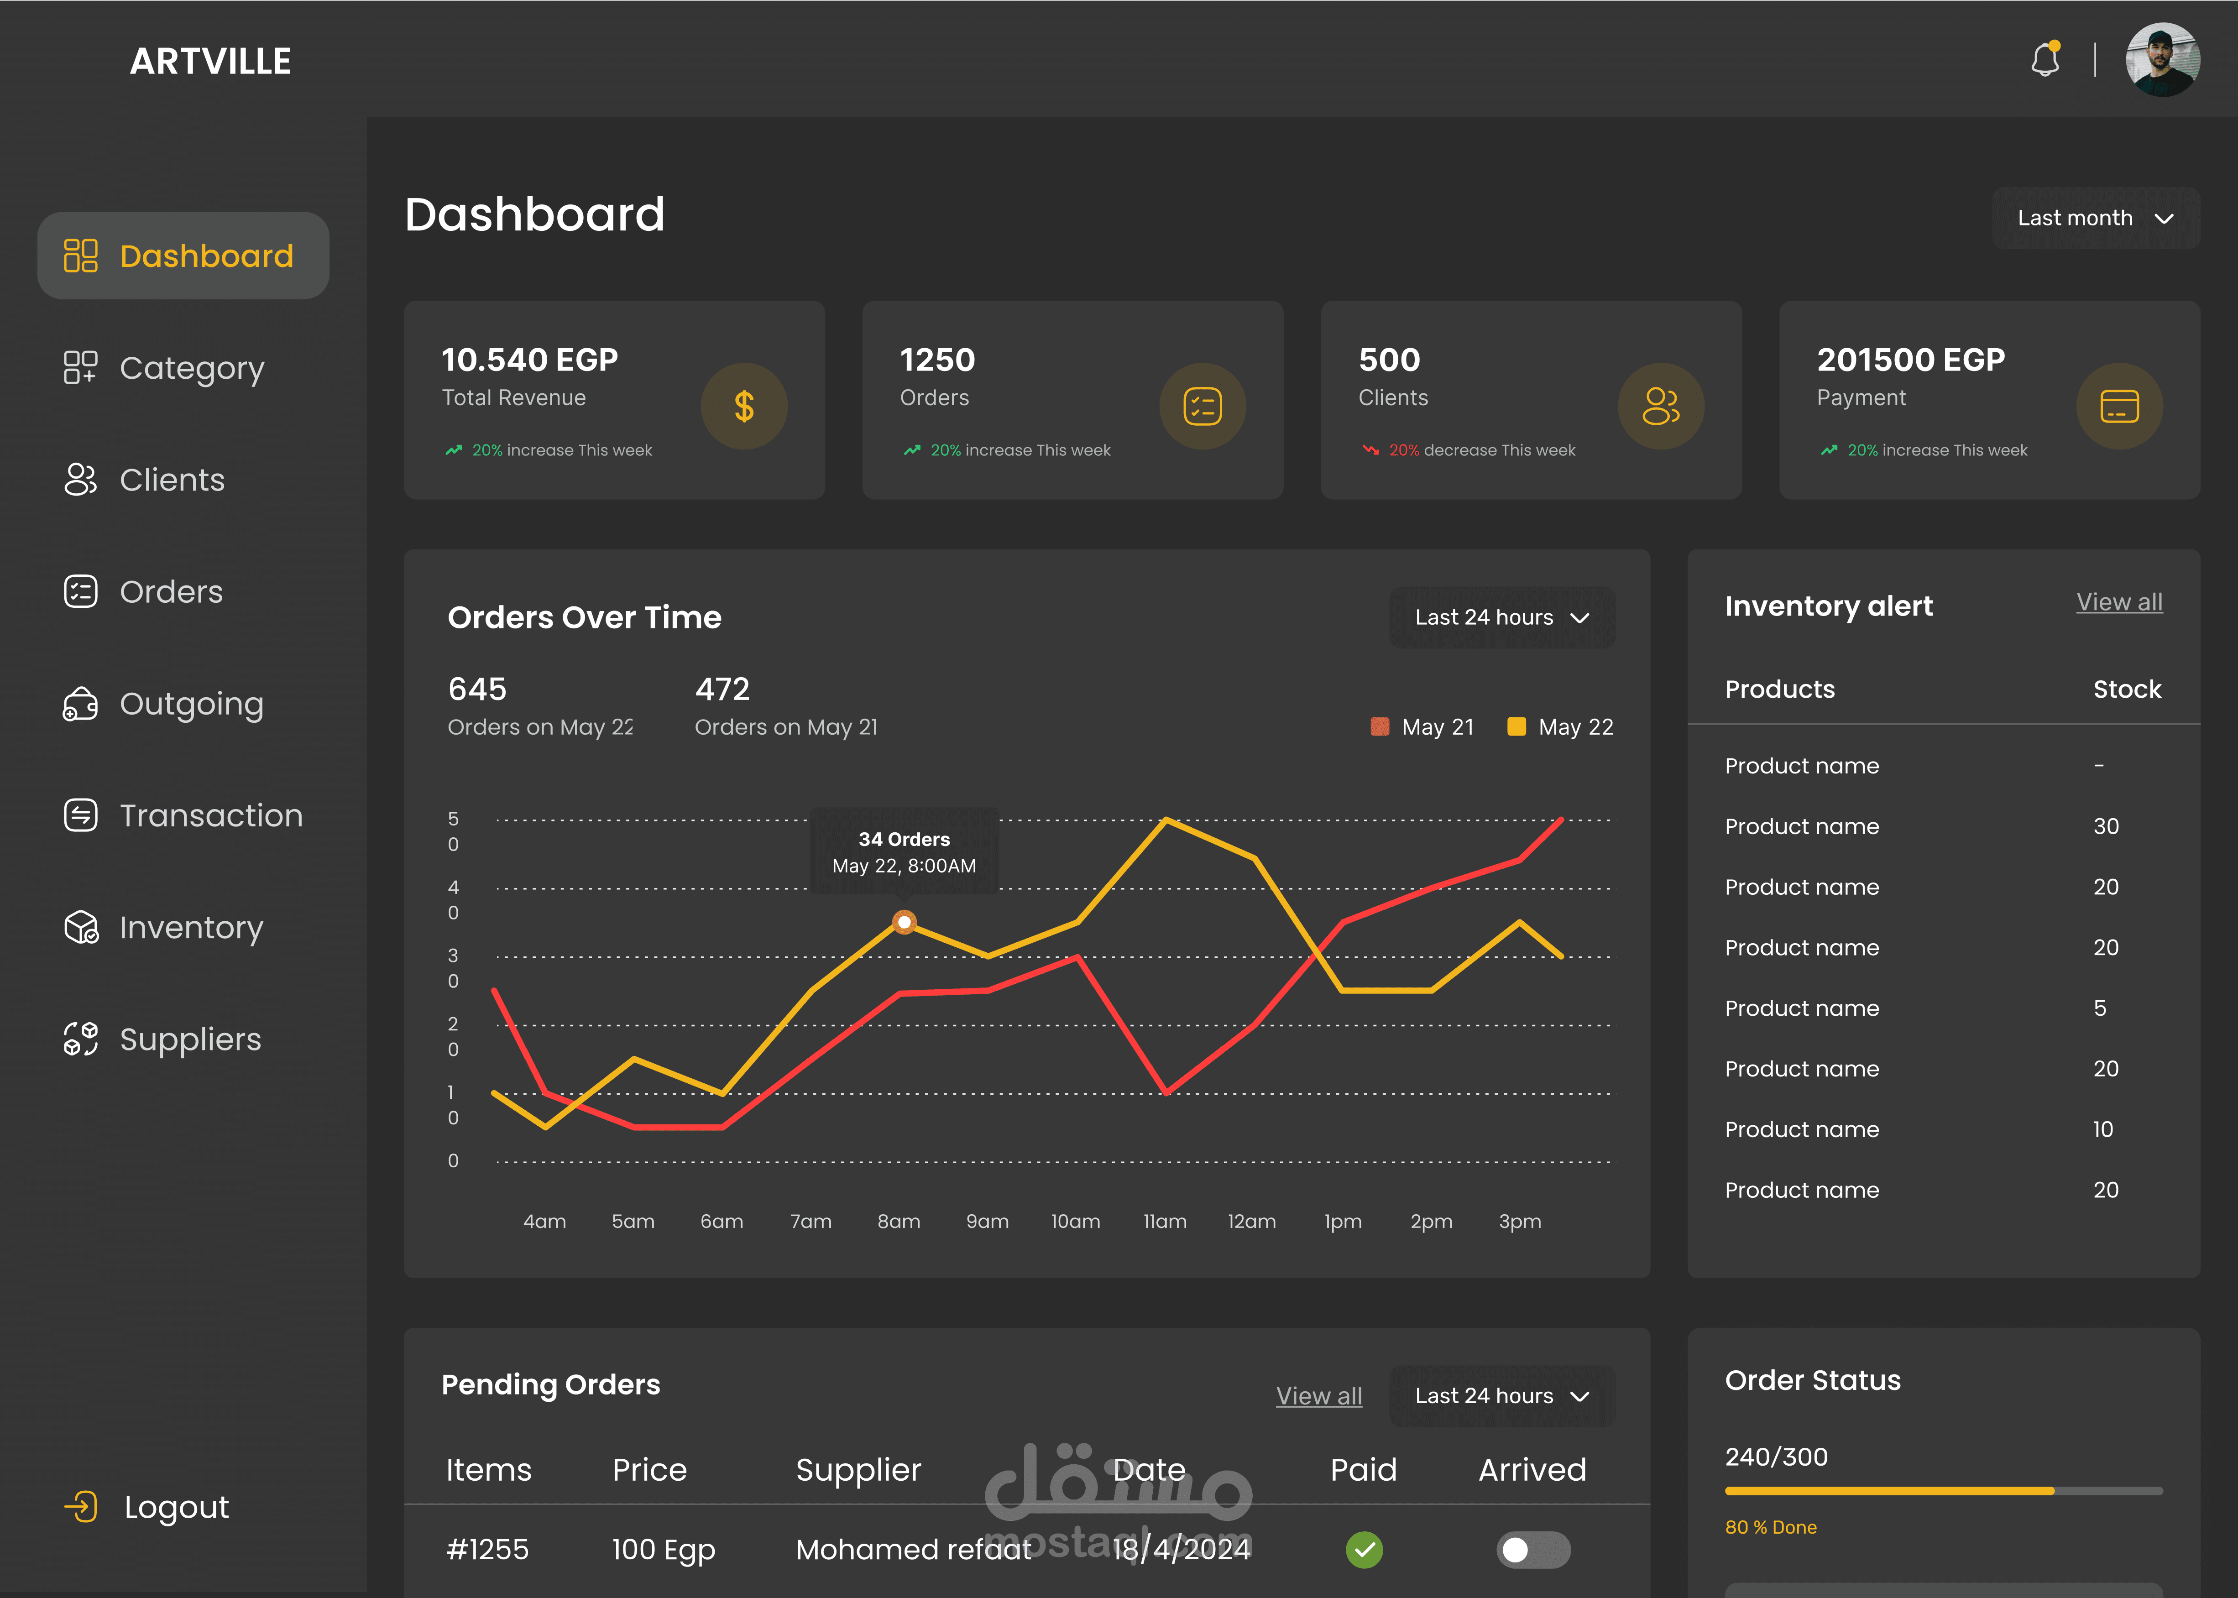Click the green Paid checkmark for #1255
Screen dimensions: 2238x1598
point(1364,1550)
